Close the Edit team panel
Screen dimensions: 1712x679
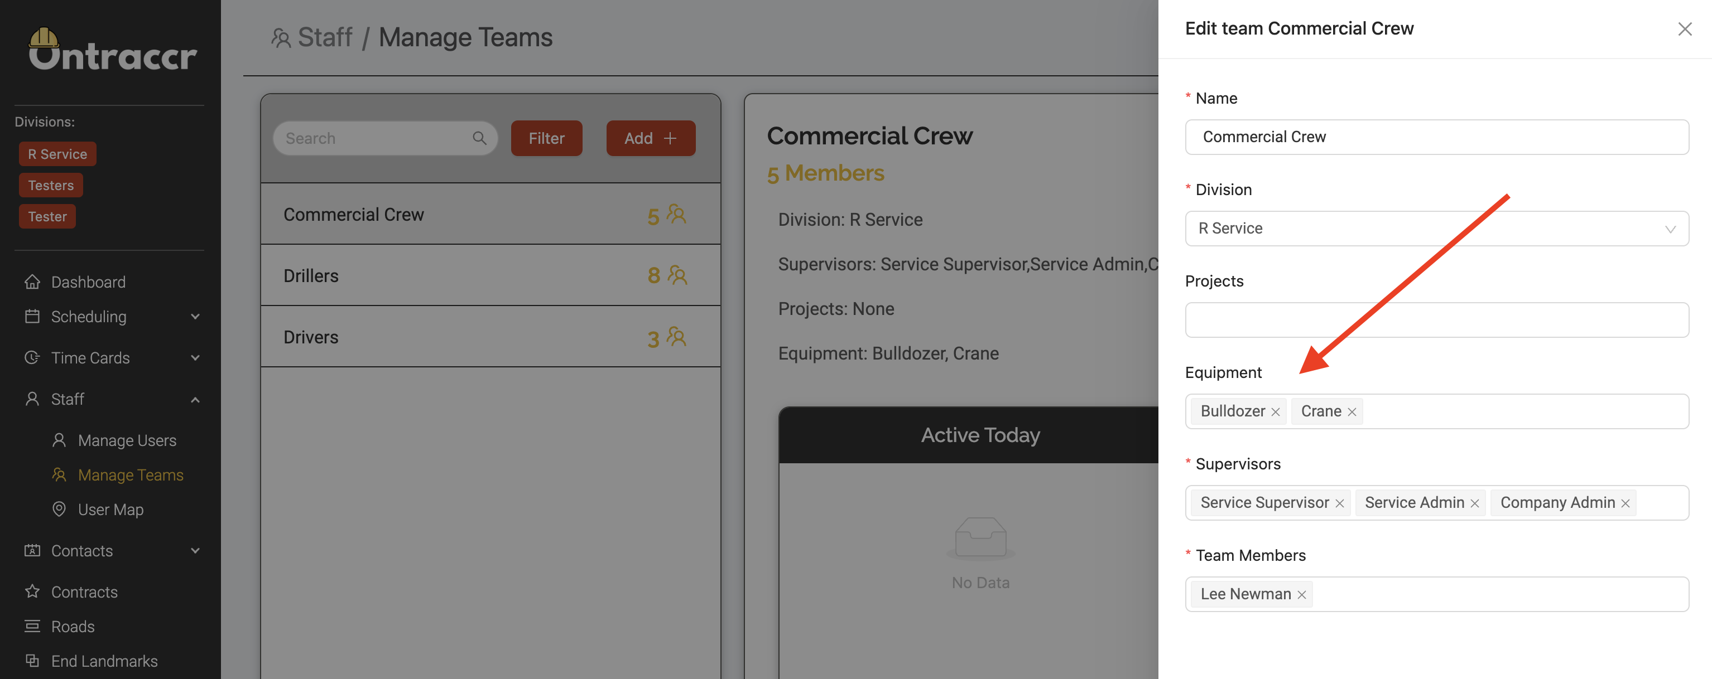point(1684,29)
